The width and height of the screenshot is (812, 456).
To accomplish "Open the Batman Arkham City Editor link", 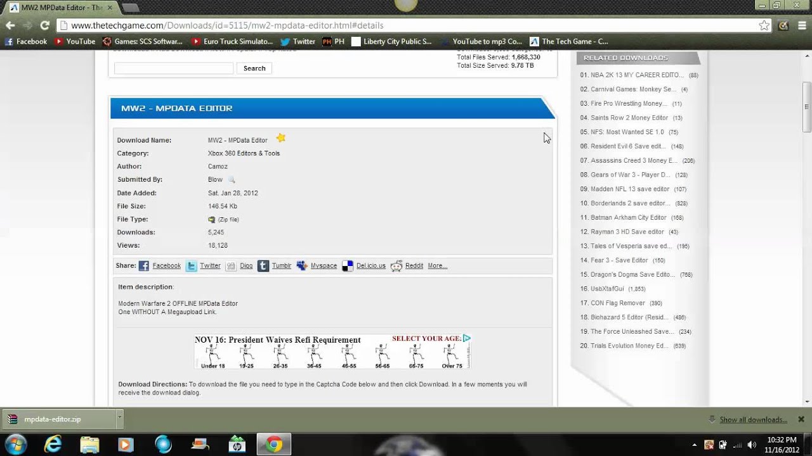I will click(x=629, y=217).
